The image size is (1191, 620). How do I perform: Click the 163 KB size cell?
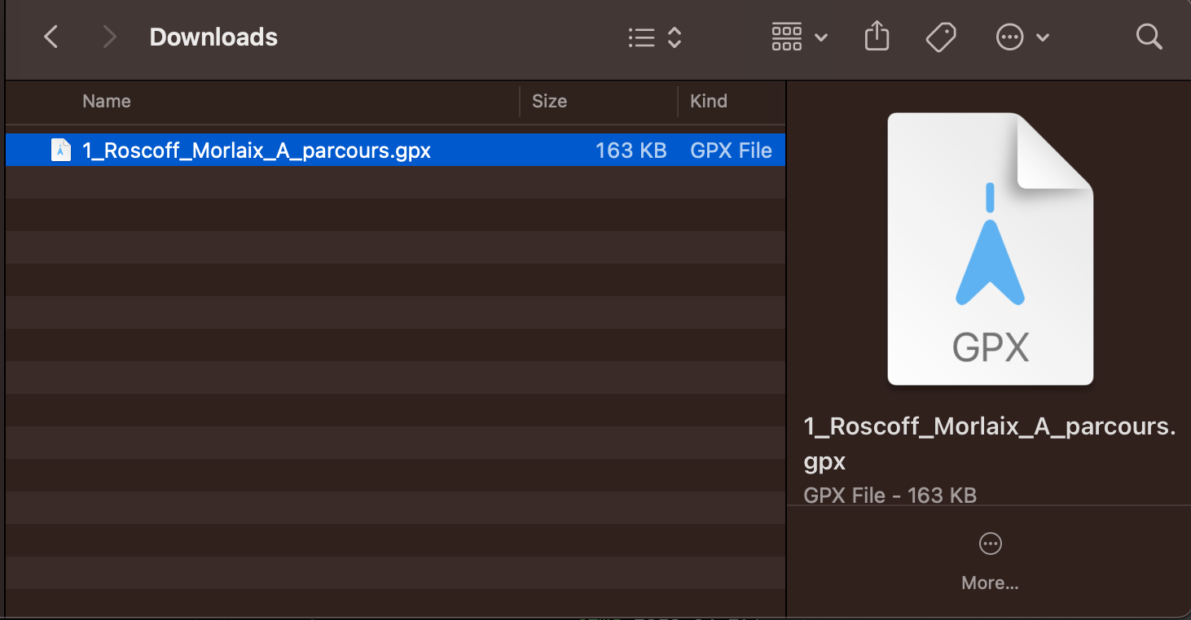click(x=631, y=151)
